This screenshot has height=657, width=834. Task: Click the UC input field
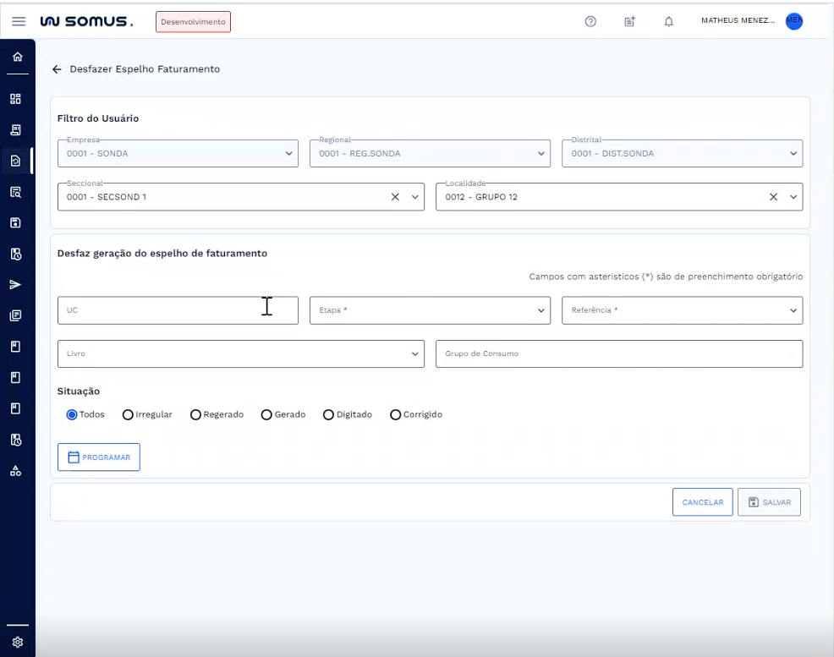[x=178, y=310]
